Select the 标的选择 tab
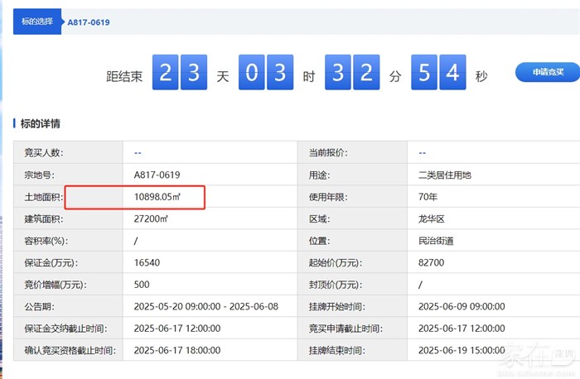 [36, 22]
